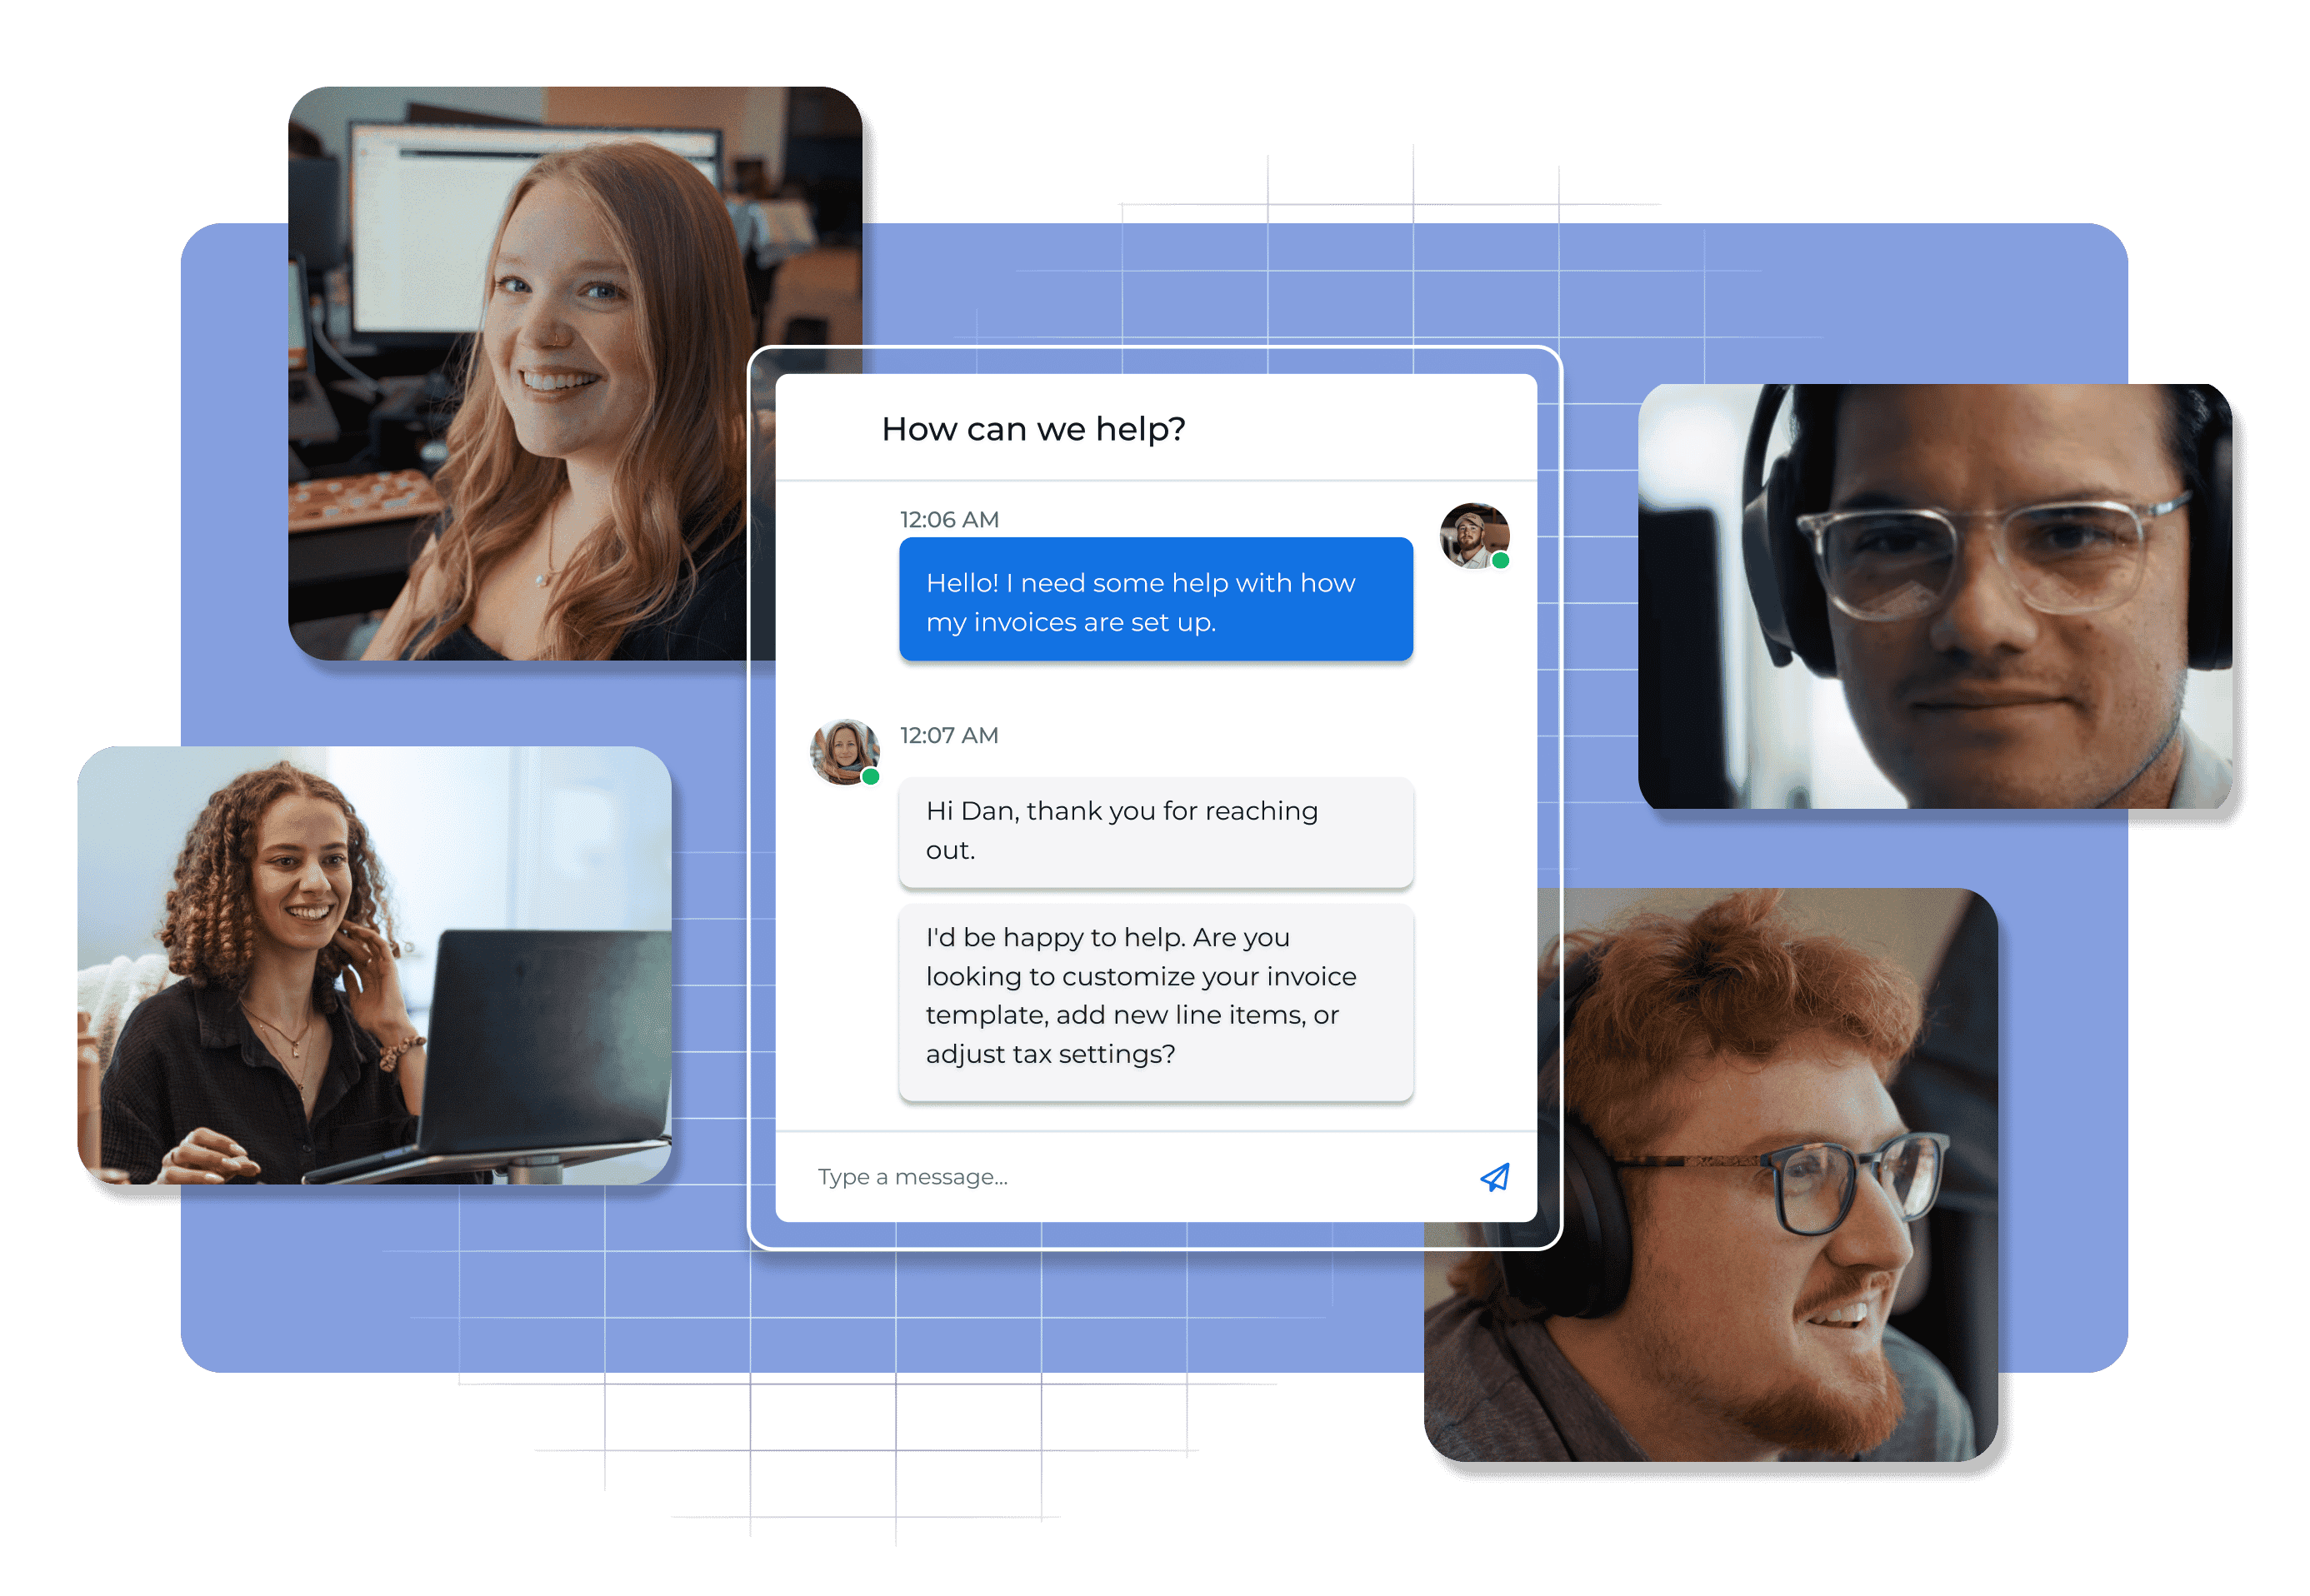Select the blue invoices help message bubble
The image size is (2310, 1596).
1156,600
